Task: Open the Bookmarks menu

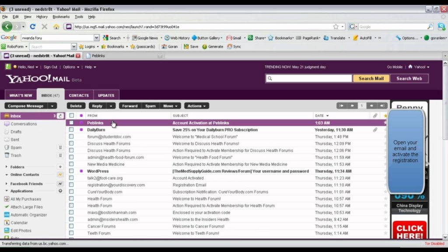Action: [x=61, y=17]
